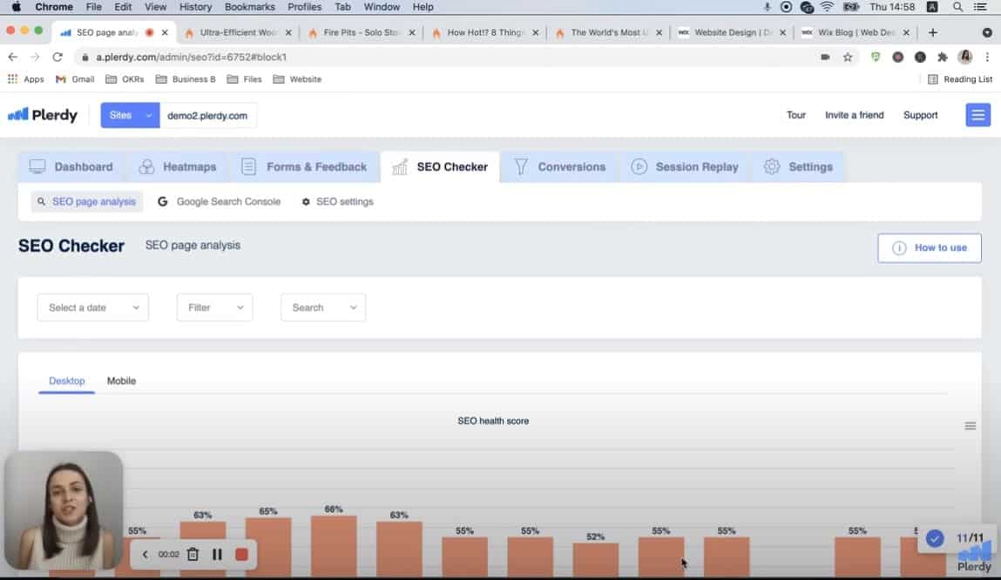The height and width of the screenshot is (580, 1001).
Task: Expand the Sites dropdown
Action: pyautogui.click(x=130, y=116)
